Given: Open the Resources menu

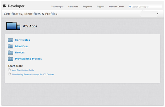Looking at the screenshot, I should click(x=73, y=7).
